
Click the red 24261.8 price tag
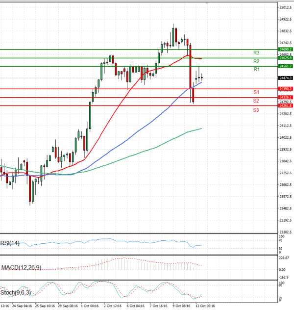coord(285,106)
